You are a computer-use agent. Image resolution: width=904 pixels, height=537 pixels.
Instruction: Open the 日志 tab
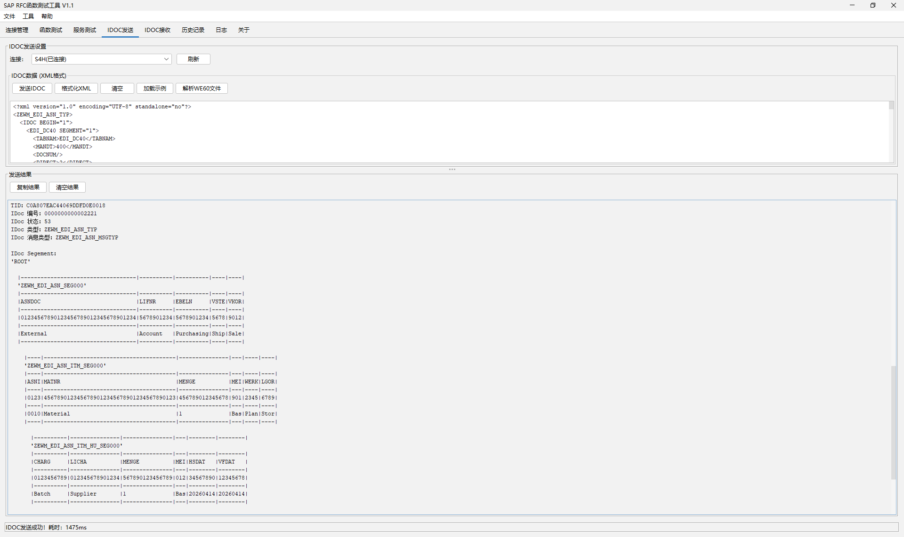(221, 30)
